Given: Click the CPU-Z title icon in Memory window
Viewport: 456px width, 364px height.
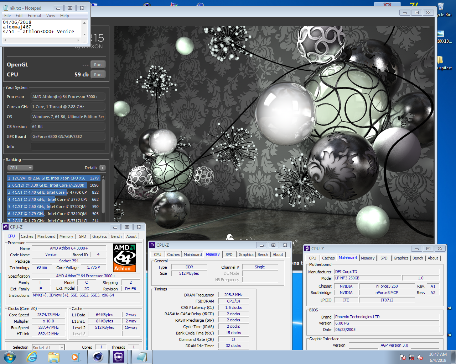Looking at the screenshot, I should click(x=152, y=245).
